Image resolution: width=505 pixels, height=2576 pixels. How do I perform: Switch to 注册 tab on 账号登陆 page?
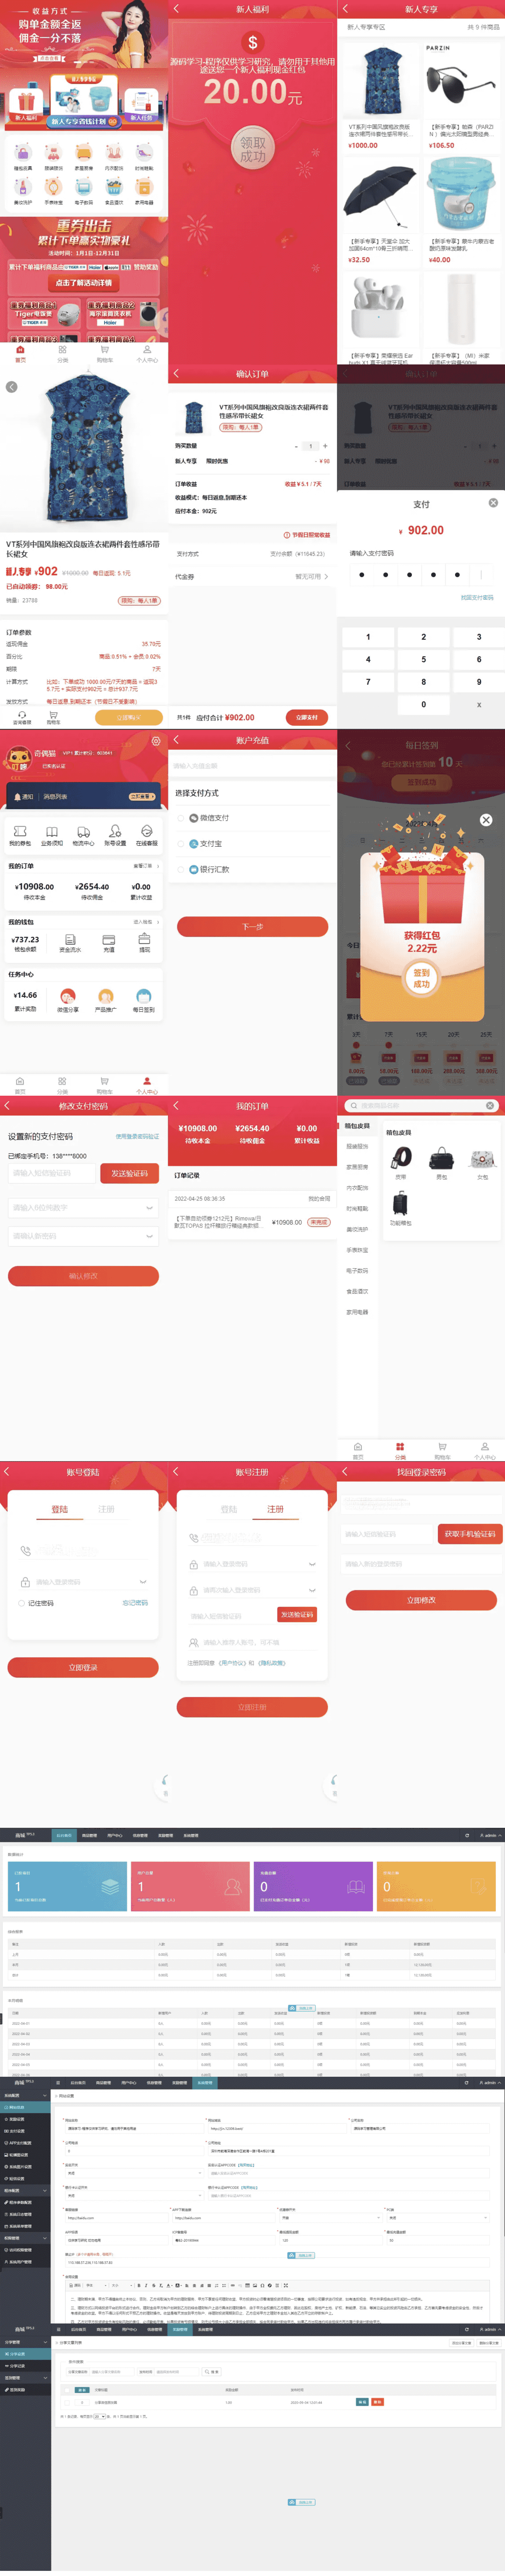[106, 1509]
